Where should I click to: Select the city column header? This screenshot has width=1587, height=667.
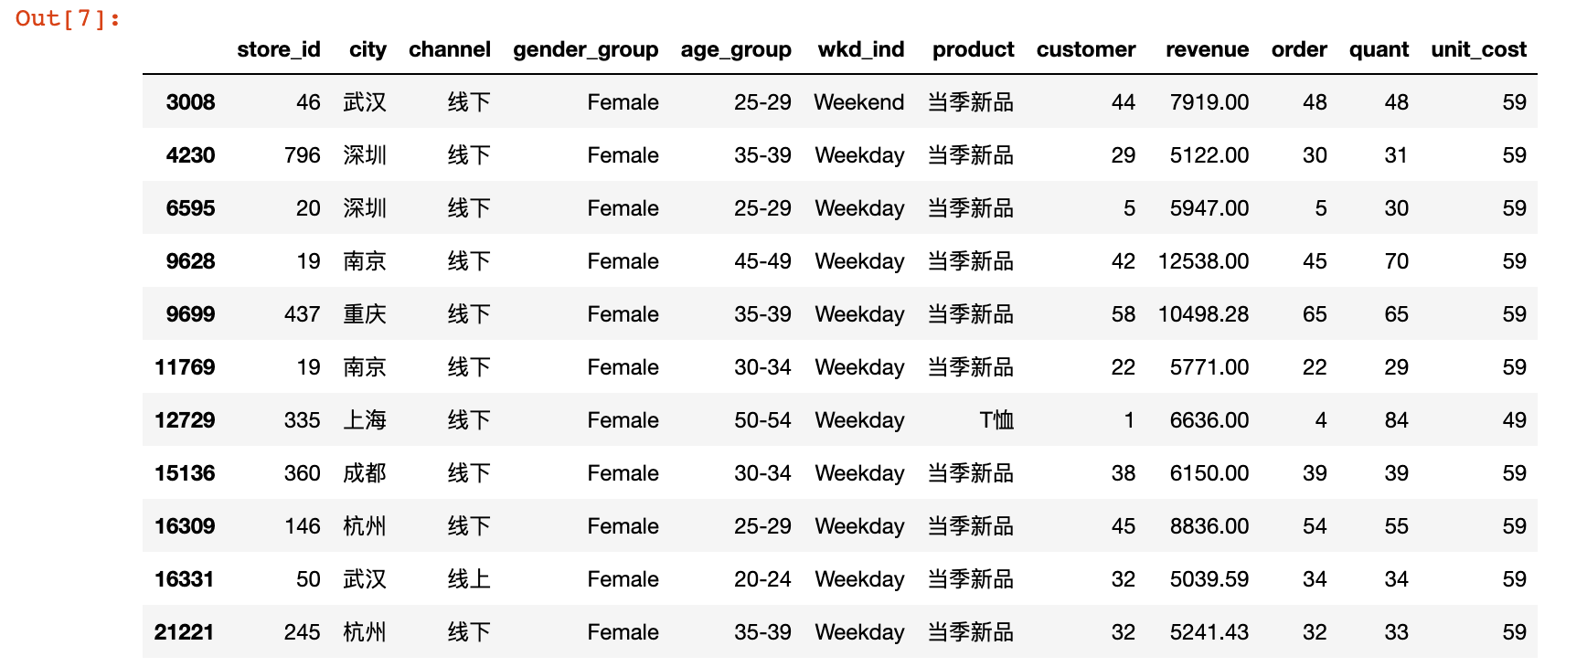367,49
